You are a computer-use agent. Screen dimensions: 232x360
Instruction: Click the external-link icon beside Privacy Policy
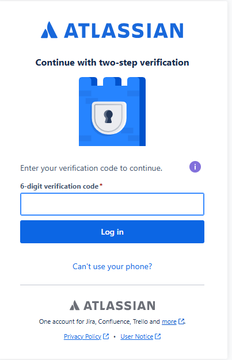pos(106,336)
